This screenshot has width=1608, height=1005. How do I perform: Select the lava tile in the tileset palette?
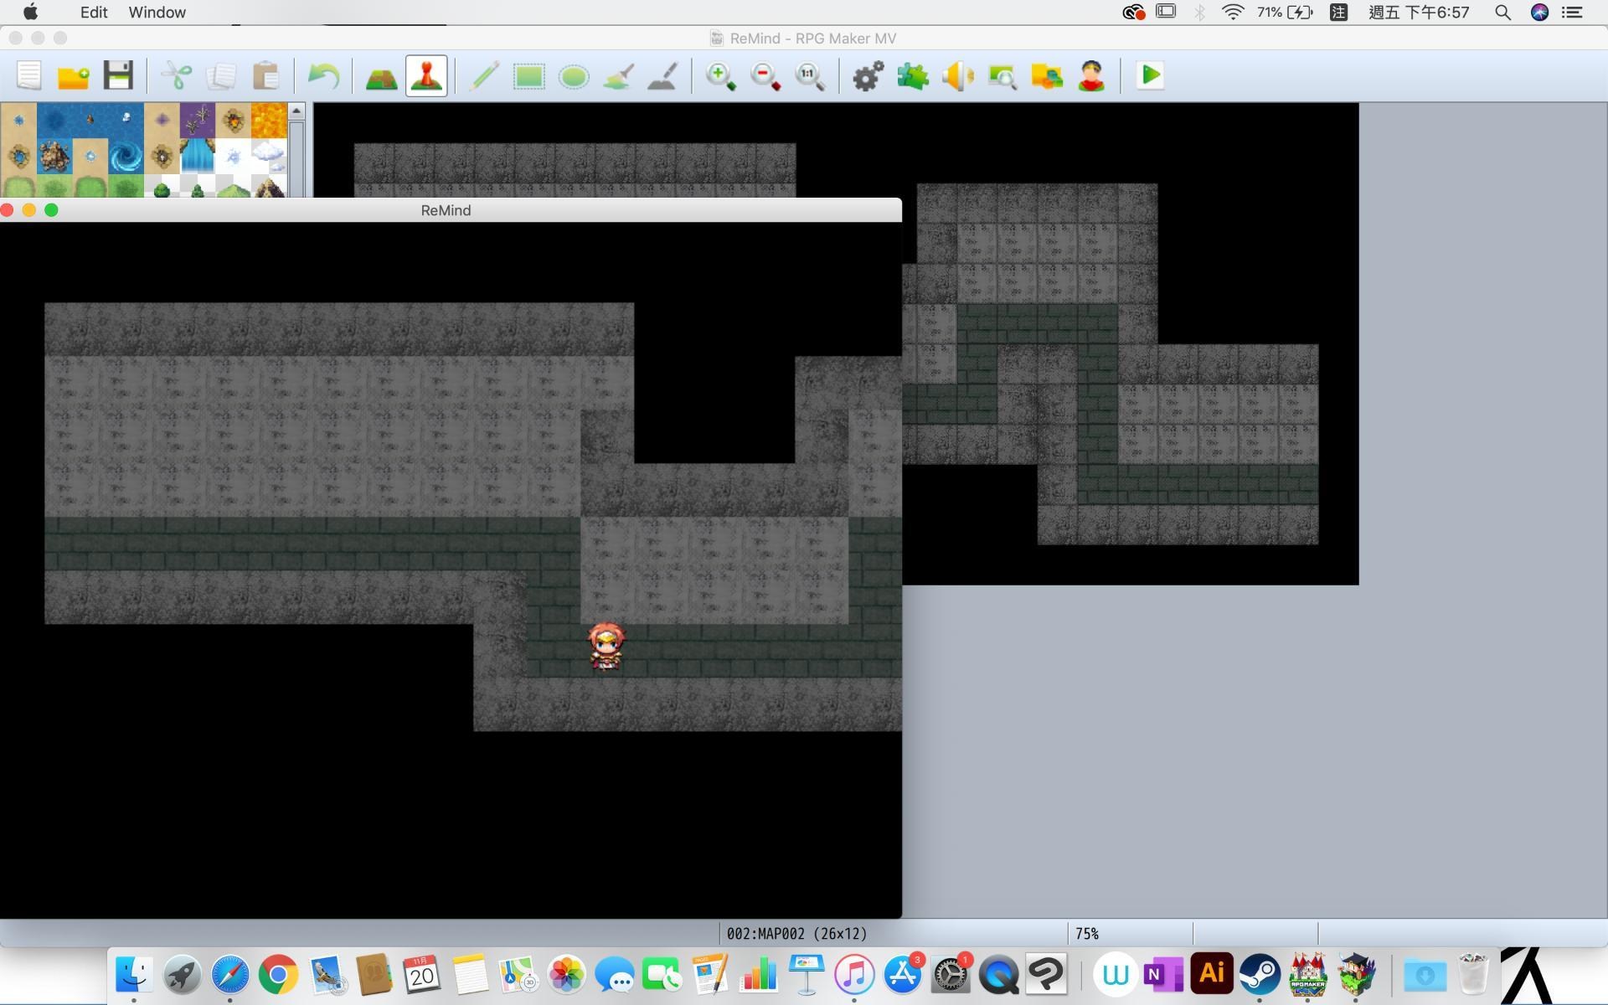(269, 121)
